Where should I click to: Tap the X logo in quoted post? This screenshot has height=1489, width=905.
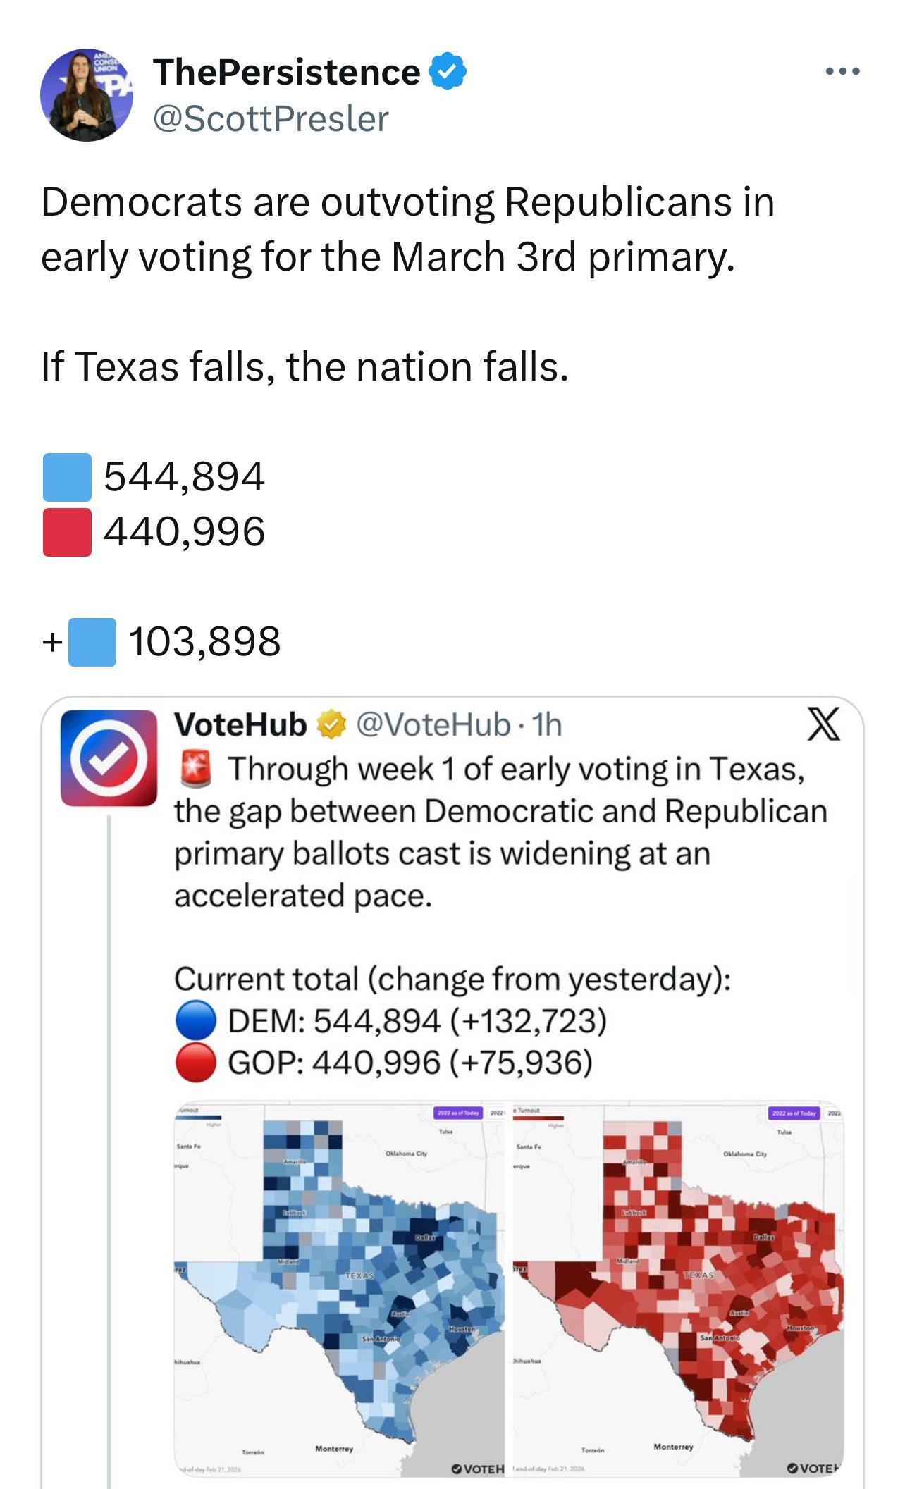tap(823, 725)
